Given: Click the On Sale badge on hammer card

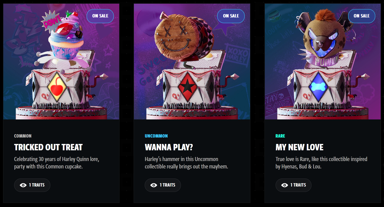Looking at the screenshot, I should (x=231, y=16).
